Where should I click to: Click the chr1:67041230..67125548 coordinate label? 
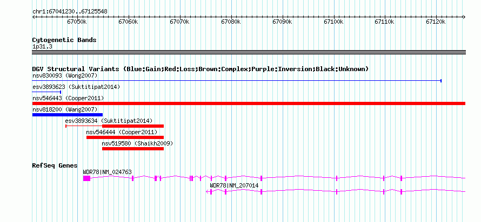click(70, 12)
